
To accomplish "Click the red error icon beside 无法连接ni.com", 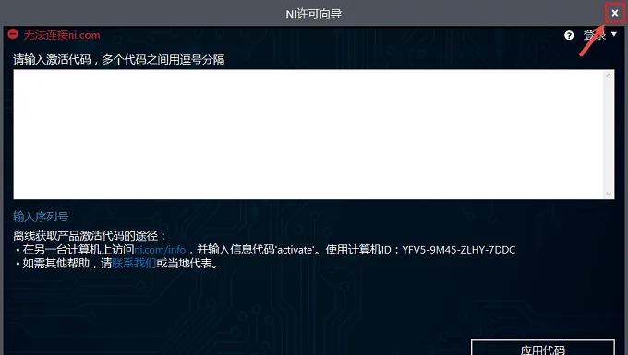I will (13, 34).
